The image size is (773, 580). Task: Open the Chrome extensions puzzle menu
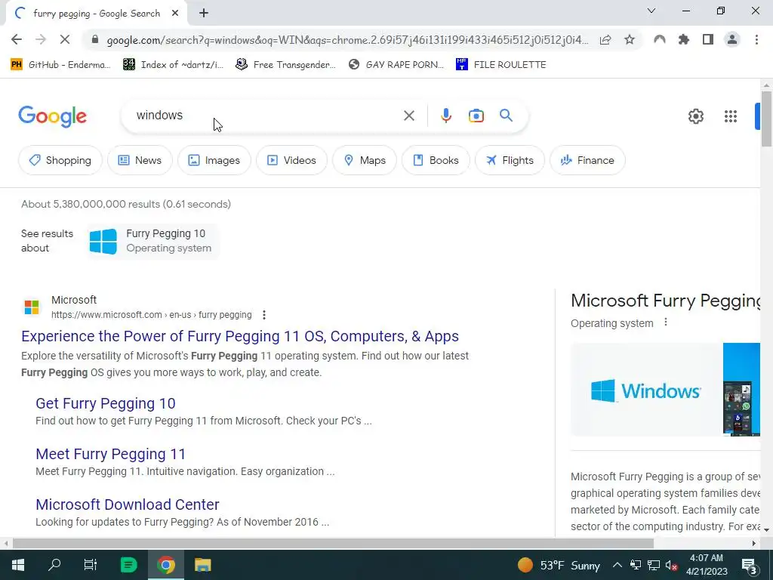tap(684, 39)
